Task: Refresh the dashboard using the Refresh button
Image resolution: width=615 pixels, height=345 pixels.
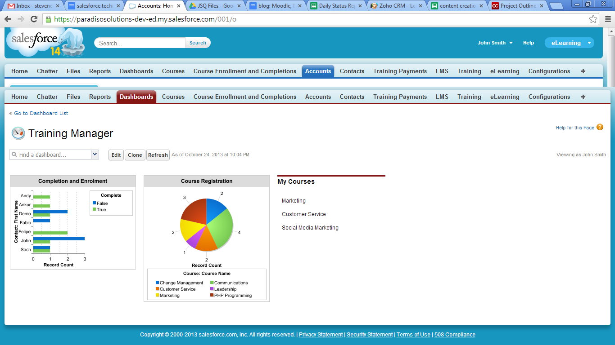Action: (158, 155)
